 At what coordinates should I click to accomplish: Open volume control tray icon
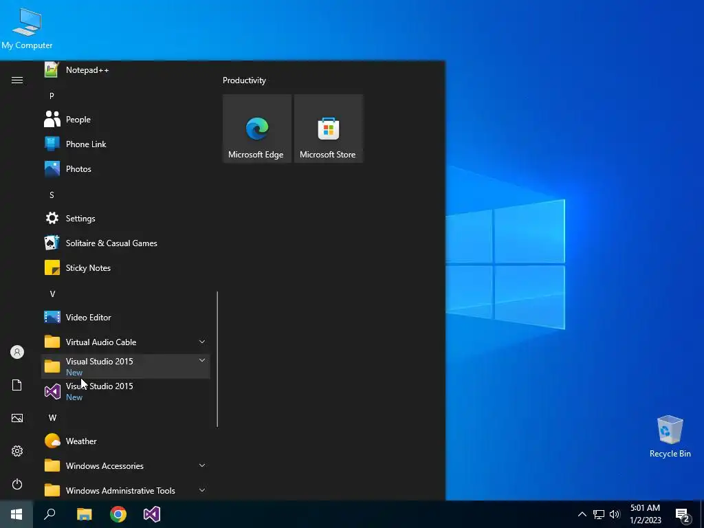(x=615, y=514)
